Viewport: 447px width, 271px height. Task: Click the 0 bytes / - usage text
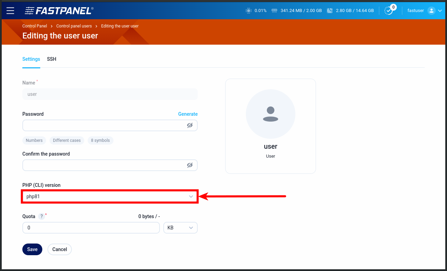tap(149, 216)
